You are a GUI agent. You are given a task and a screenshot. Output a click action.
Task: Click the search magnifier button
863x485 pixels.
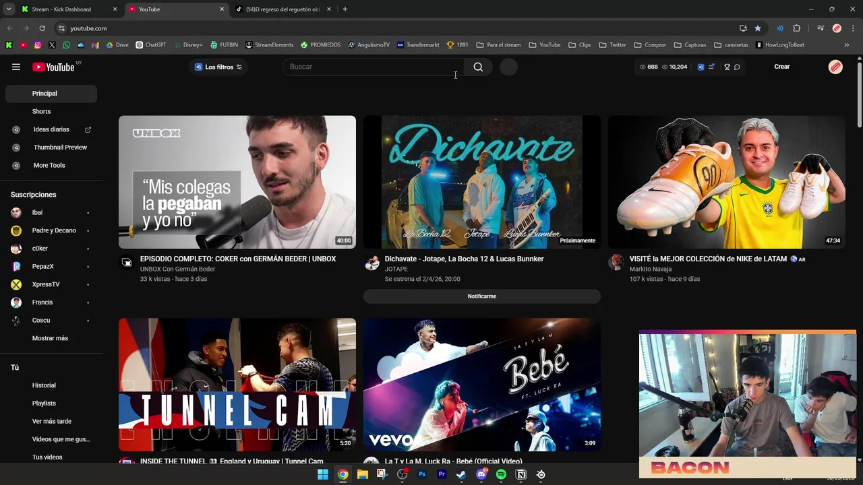click(478, 67)
